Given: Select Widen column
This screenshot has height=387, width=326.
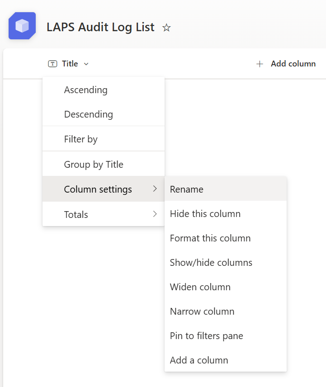Looking at the screenshot, I should click(x=200, y=287).
